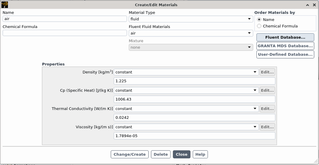Open the Thermal Conductivity method dropdown
Screen dimensions: 319x165
(x=186, y=109)
